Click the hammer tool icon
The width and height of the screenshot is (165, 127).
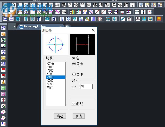coord(87,19)
